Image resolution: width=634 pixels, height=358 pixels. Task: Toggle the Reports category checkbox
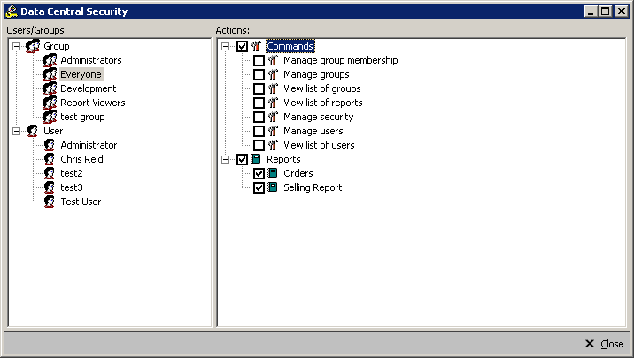(242, 159)
